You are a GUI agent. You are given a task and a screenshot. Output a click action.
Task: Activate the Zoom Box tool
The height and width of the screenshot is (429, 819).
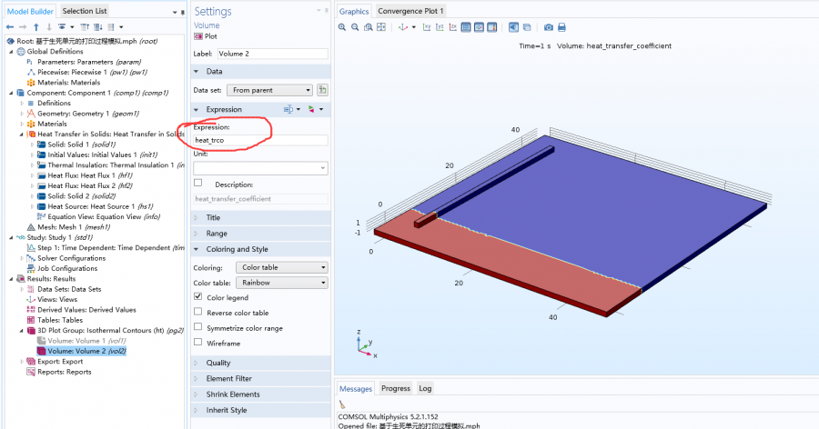click(x=369, y=27)
